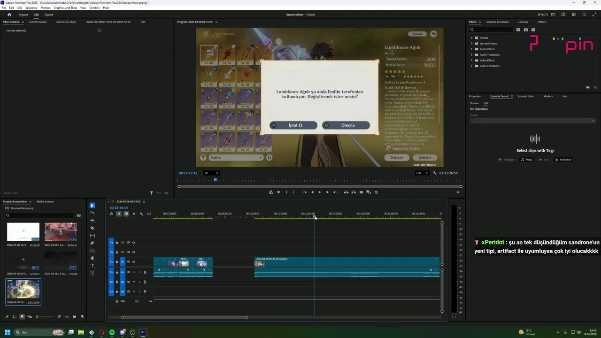Switch Project panel to list view

click(14, 317)
